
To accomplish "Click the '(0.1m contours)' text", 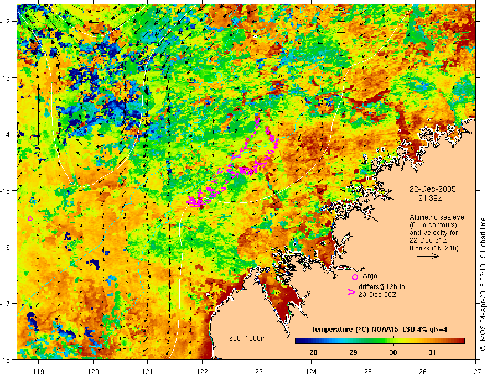I will [433, 225].
